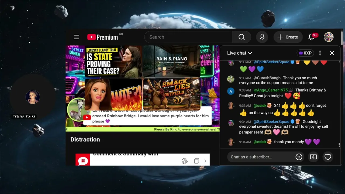Click the 'Comment & Summary with' heading
The height and width of the screenshot is (194, 345).
pyautogui.click(x=126, y=154)
